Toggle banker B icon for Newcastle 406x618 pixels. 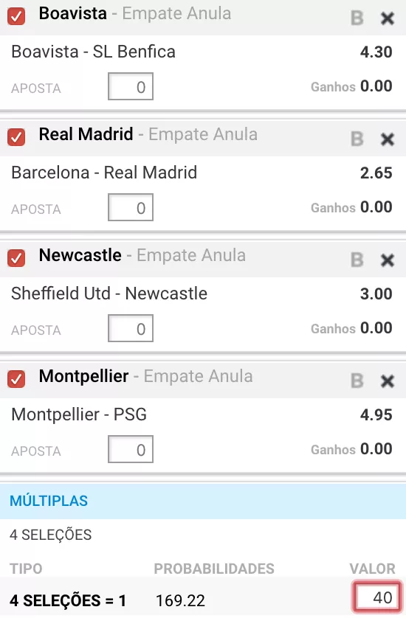tap(357, 260)
